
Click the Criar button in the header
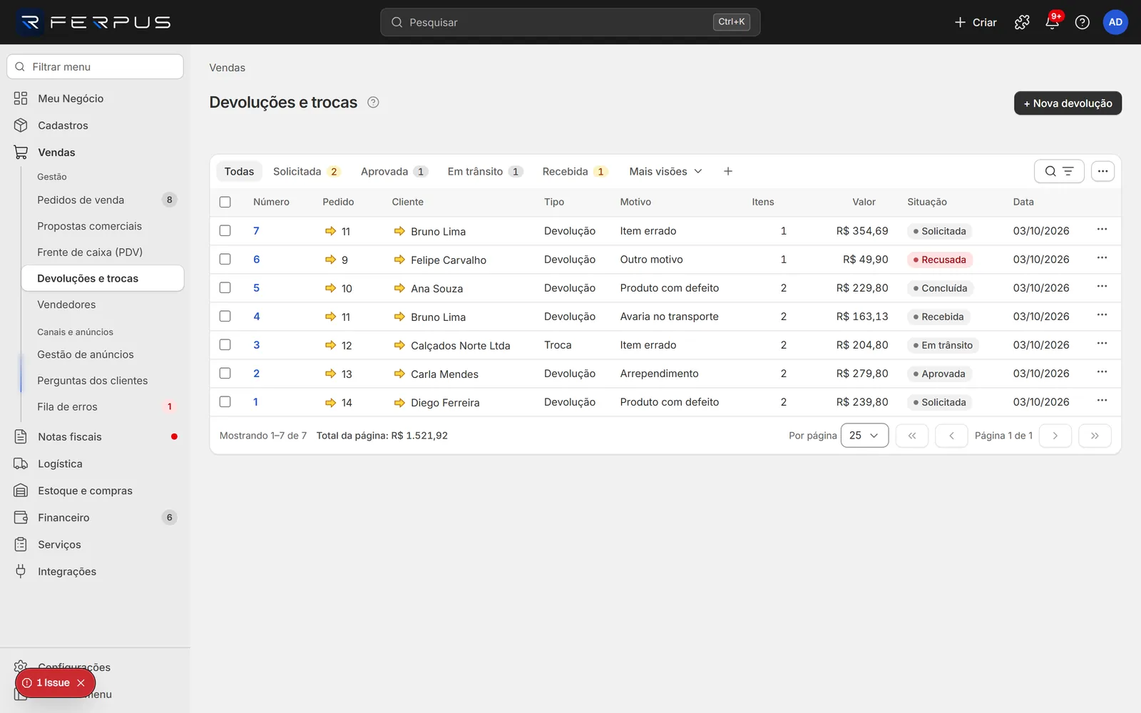click(976, 22)
